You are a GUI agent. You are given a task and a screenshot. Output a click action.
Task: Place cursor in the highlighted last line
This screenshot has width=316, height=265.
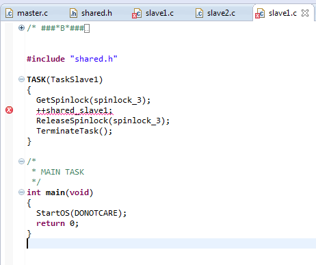tap(171, 243)
